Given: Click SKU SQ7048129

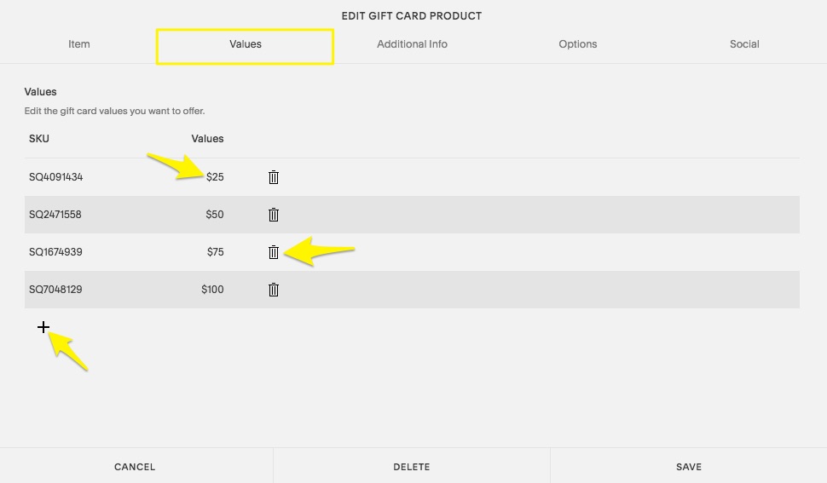Looking at the screenshot, I should pos(55,290).
